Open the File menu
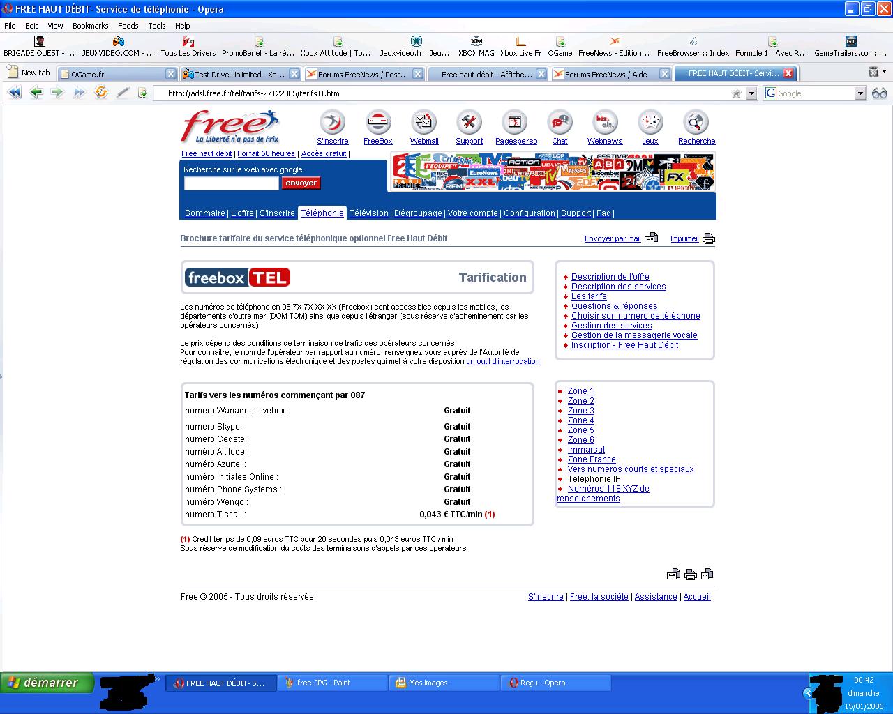This screenshot has height=714, width=893. pyautogui.click(x=10, y=26)
